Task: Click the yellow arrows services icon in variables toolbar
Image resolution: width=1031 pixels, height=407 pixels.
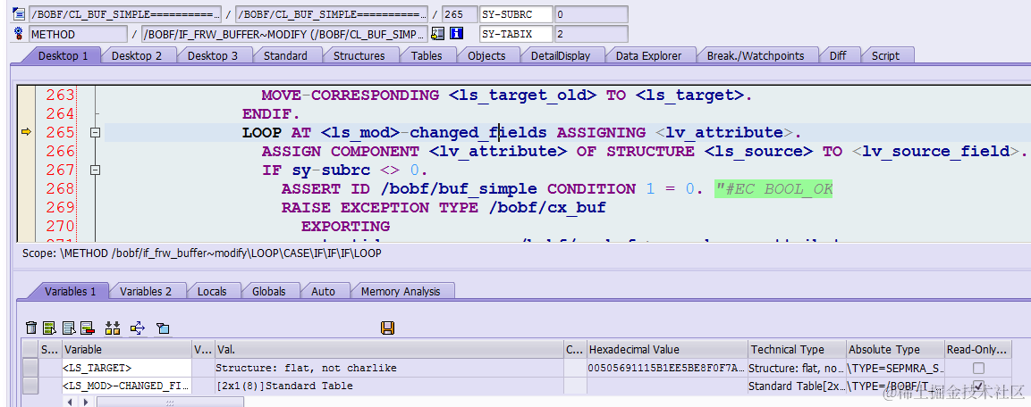Action: click(138, 328)
